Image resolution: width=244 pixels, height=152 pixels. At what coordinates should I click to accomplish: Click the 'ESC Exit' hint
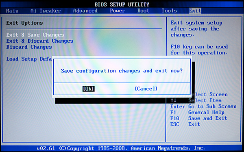pos(185,124)
